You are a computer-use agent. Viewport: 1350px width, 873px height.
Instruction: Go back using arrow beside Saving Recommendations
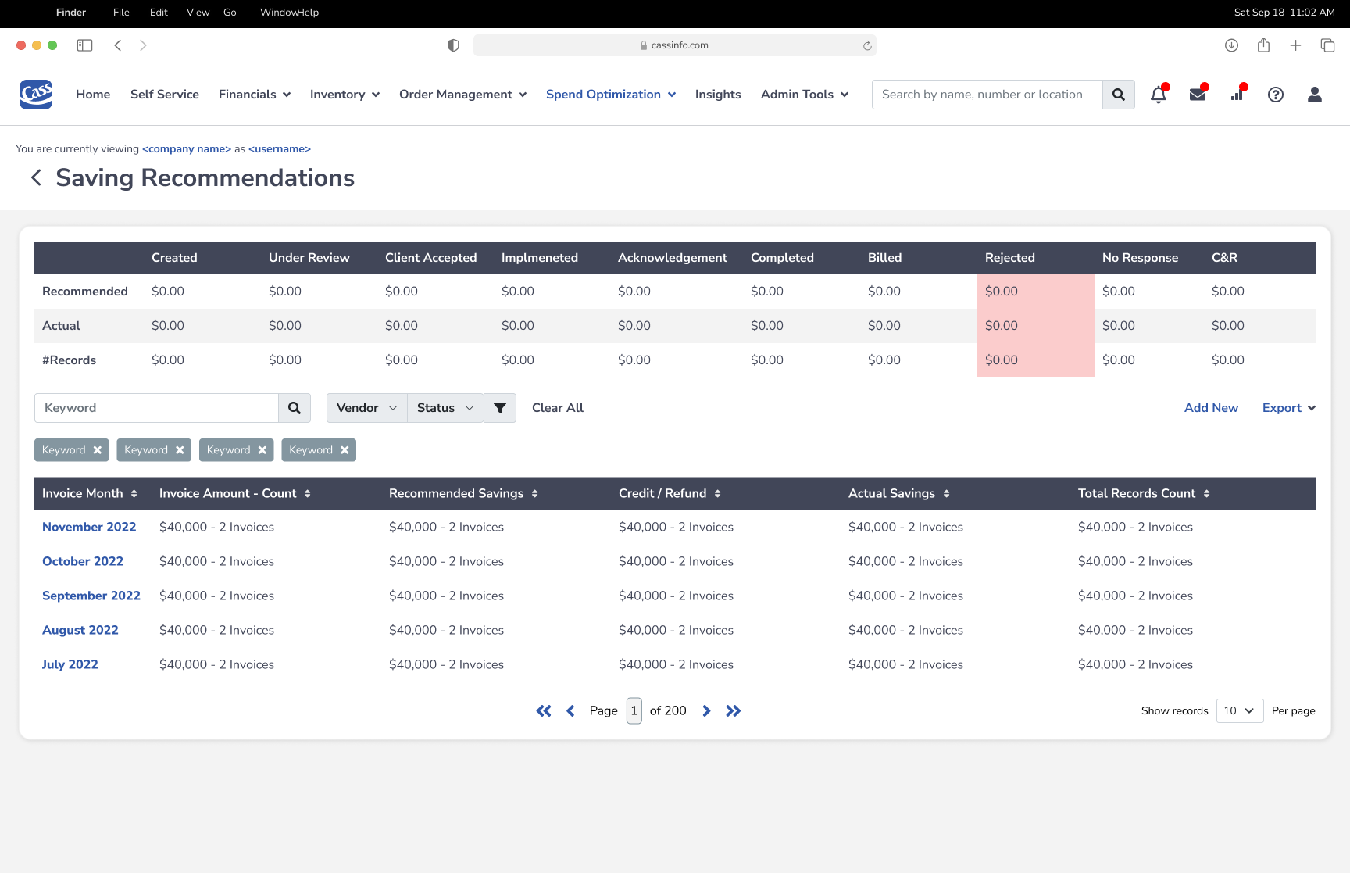coord(36,178)
